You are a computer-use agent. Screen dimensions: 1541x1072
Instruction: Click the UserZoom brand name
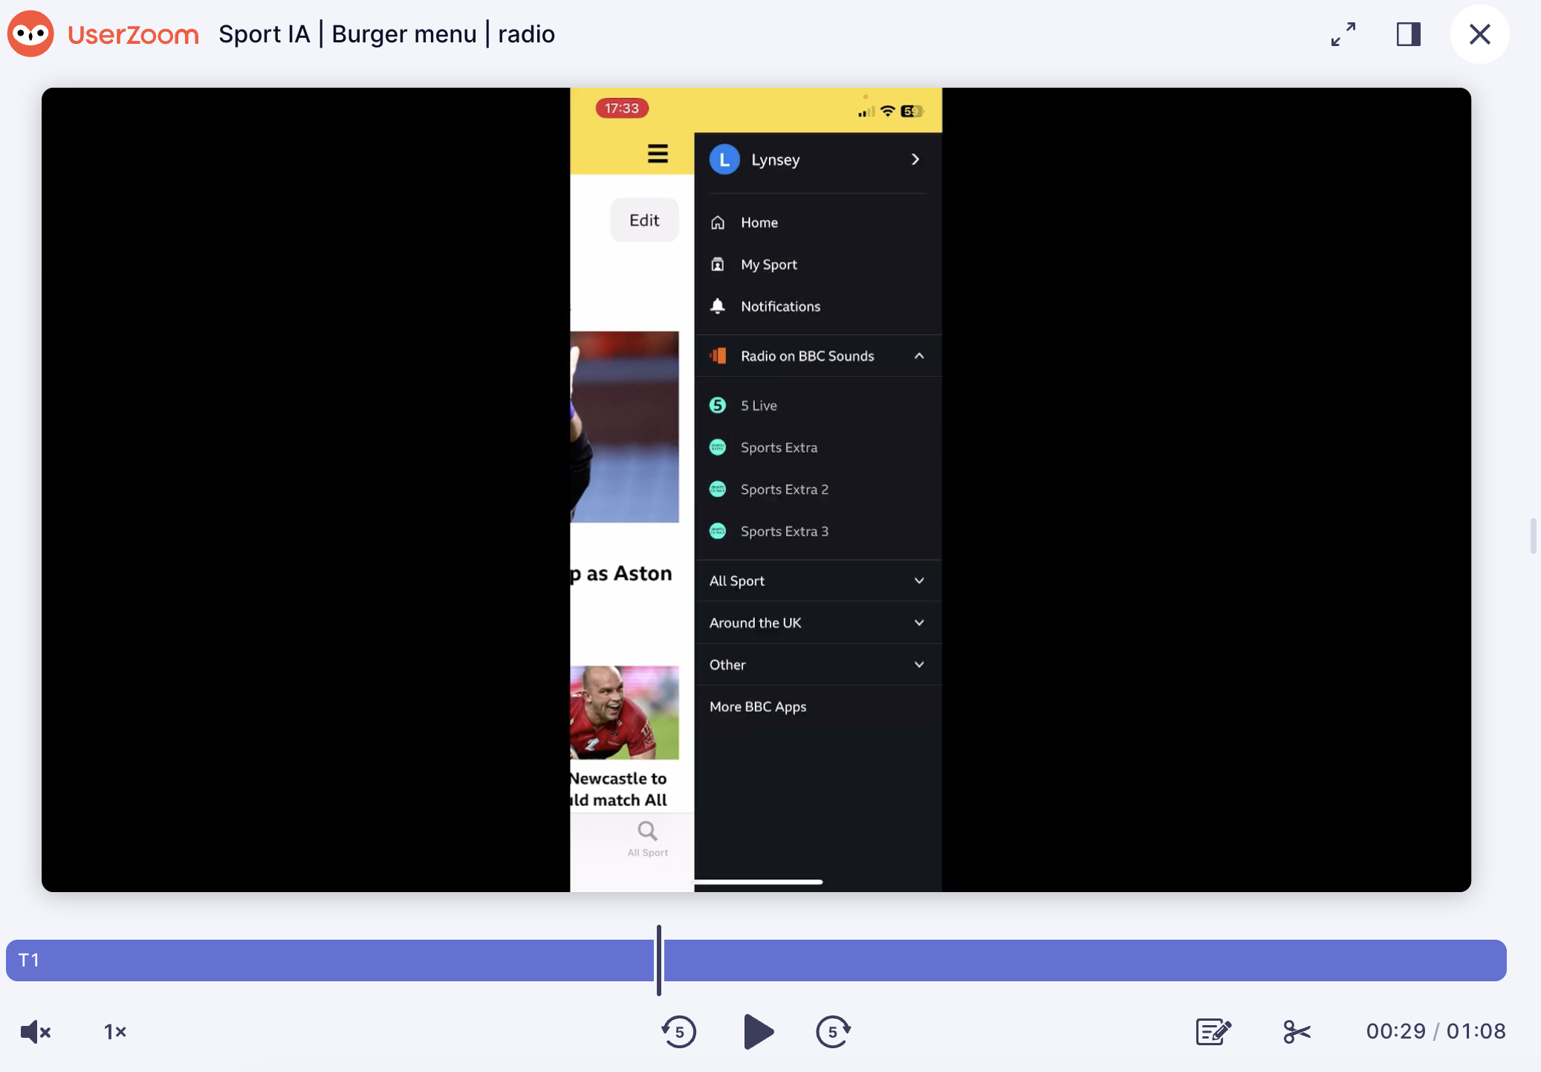pyautogui.click(x=133, y=34)
